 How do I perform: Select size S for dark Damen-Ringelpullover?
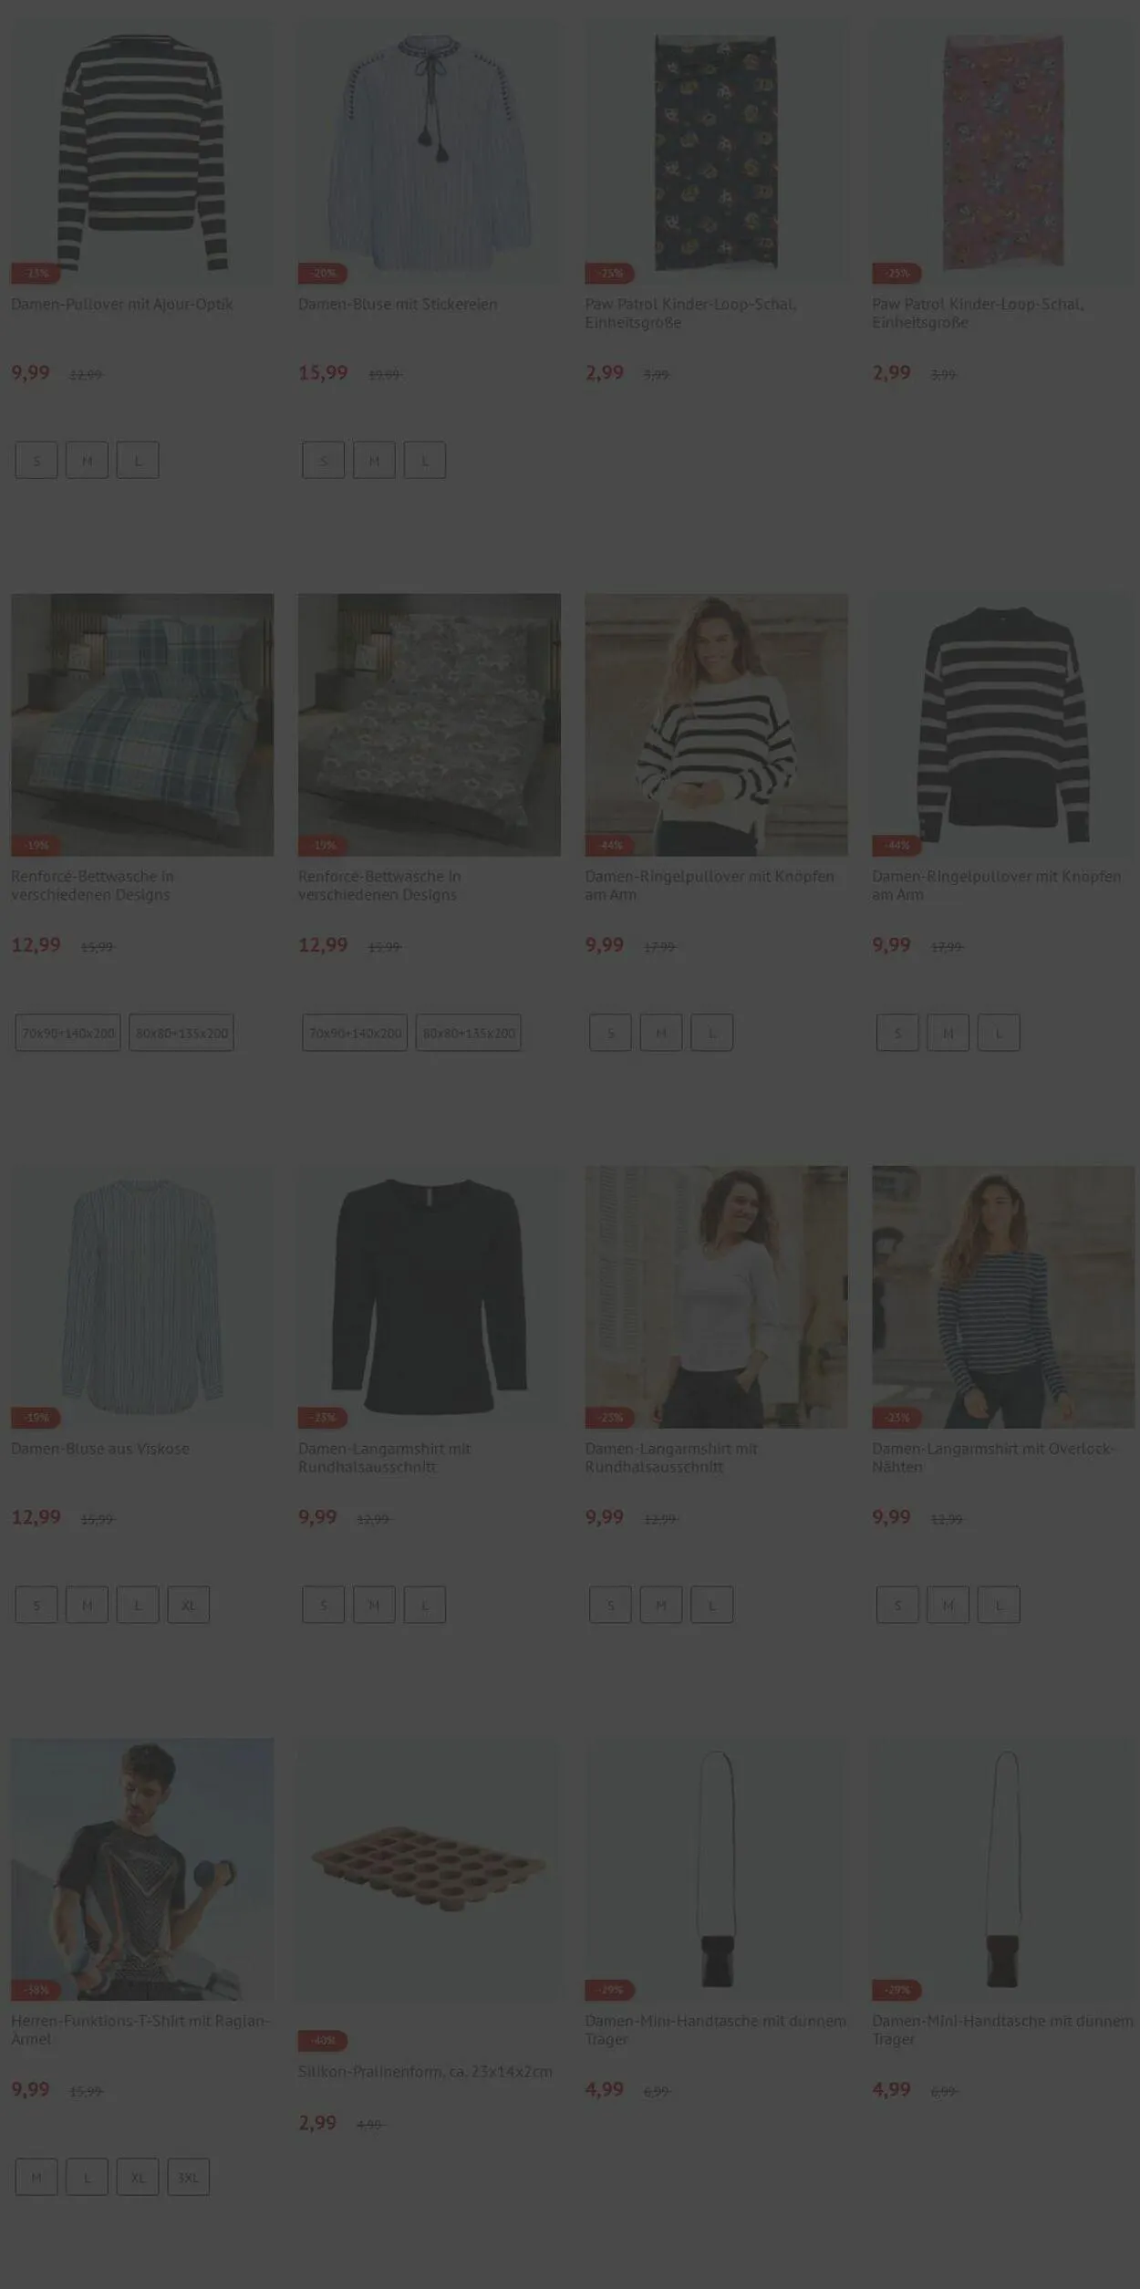click(x=897, y=1033)
